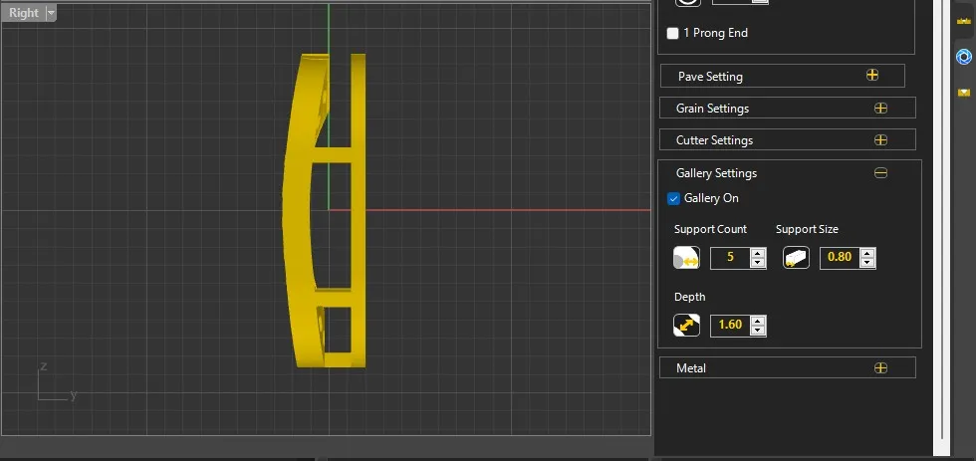976x461 pixels.
Task: Enable the 1 Prong End checkbox
Action: point(673,34)
